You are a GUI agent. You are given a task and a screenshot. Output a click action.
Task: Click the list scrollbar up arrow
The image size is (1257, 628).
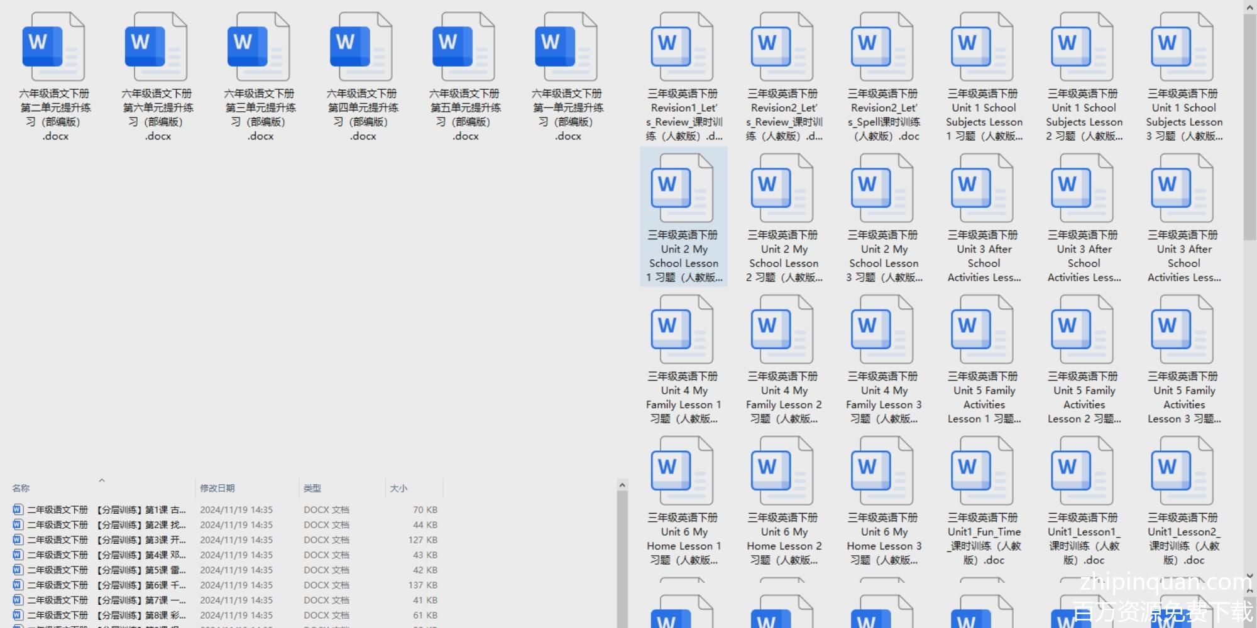click(x=622, y=485)
